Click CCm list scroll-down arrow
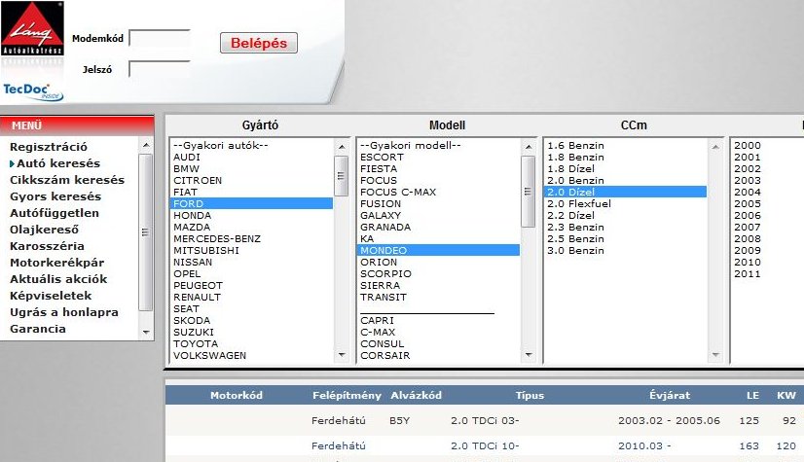The height and width of the screenshot is (462, 804). [x=715, y=355]
